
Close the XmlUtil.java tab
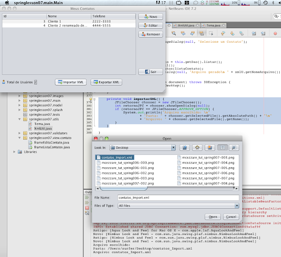click(x=198, y=26)
